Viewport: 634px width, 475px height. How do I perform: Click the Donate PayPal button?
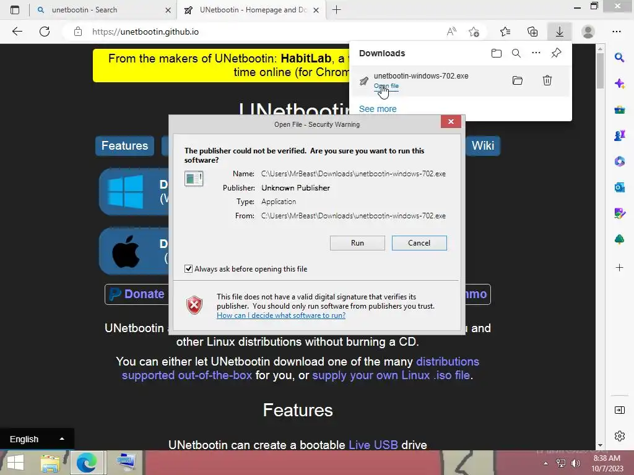tap(137, 294)
